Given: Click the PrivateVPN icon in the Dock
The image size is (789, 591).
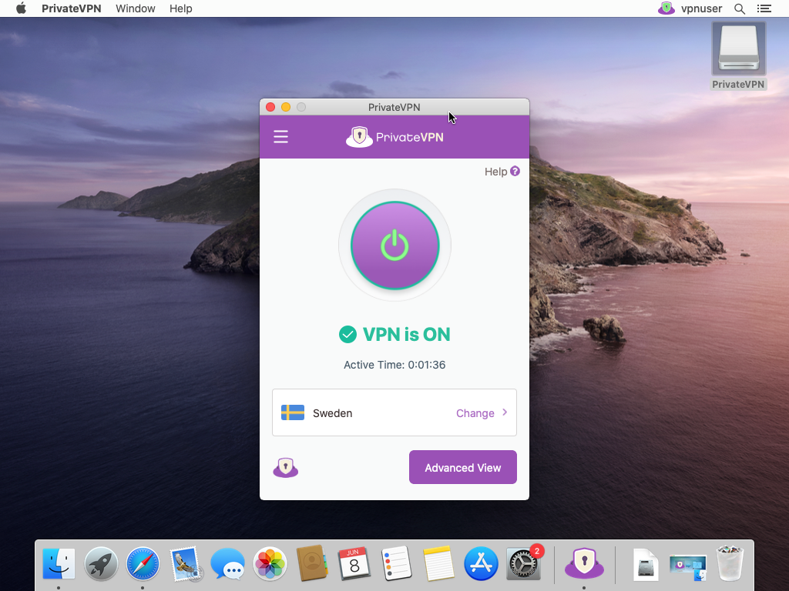Looking at the screenshot, I should [584, 564].
